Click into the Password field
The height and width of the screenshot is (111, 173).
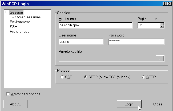click(136, 42)
